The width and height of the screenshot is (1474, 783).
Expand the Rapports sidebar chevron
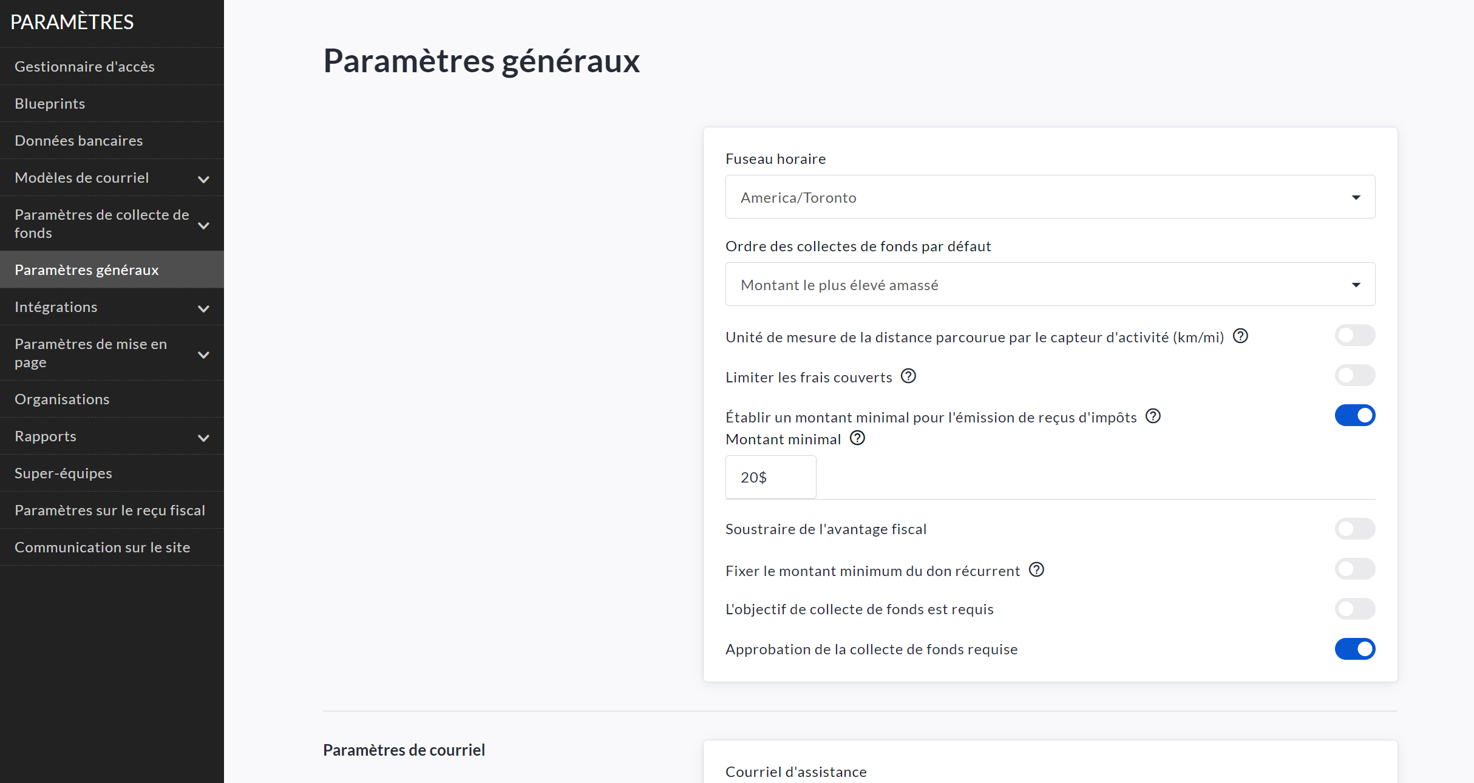tap(203, 438)
